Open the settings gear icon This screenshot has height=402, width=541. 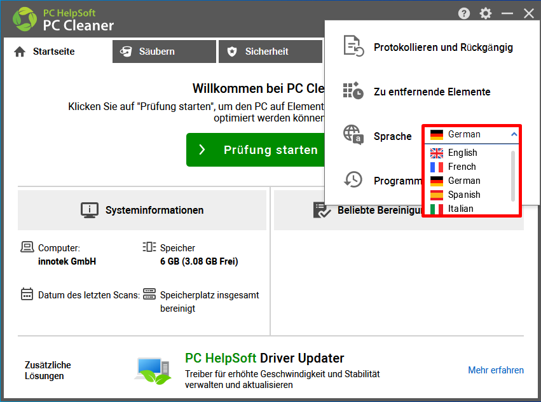click(486, 13)
